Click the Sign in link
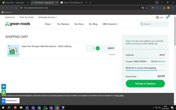 pyautogui.click(x=129, y=41)
